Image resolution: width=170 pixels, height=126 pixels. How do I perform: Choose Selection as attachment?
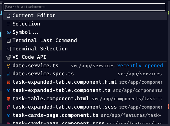point(26,24)
